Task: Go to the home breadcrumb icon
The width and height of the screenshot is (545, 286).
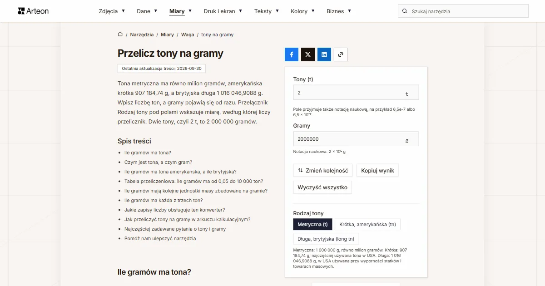Action: 120,35
